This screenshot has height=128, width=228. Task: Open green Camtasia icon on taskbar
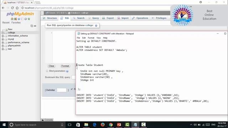click(x=127, y=125)
